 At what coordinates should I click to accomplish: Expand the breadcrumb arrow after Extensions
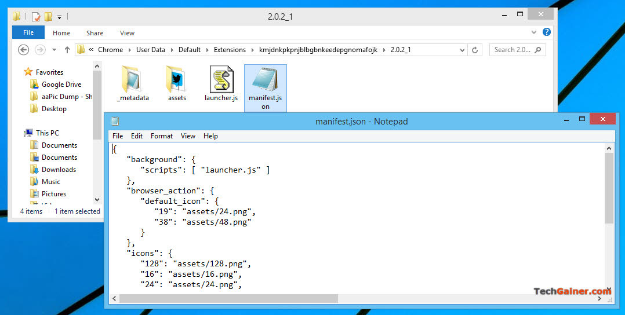click(253, 50)
